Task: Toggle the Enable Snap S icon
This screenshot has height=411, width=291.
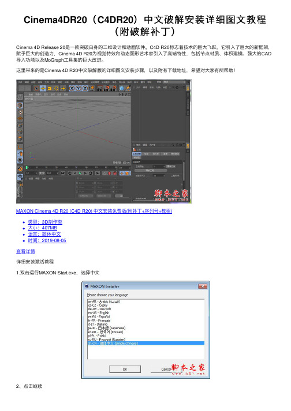Action: 20,160
